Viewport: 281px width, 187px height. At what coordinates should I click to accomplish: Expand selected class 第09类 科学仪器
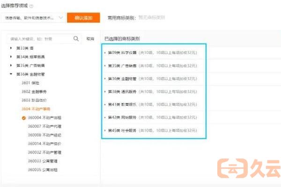pos(105,53)
